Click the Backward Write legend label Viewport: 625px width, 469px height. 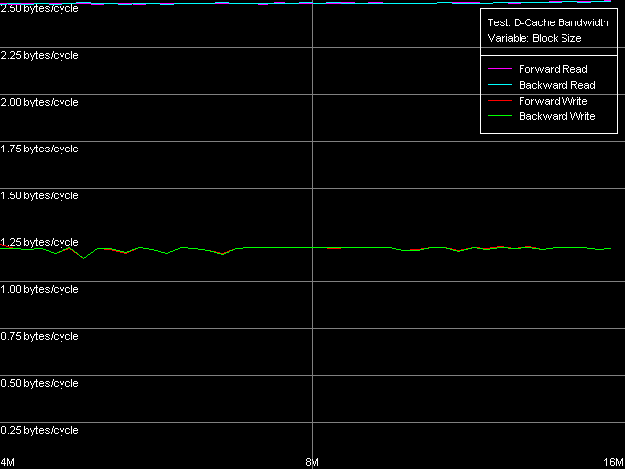coord(557,116)
